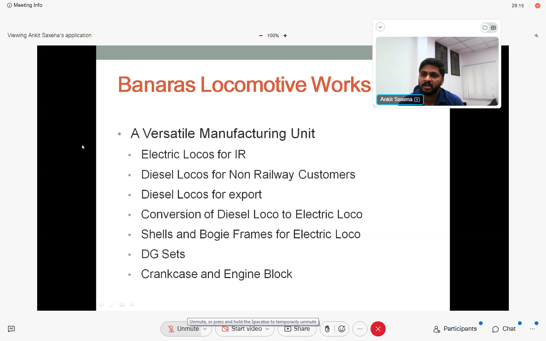
Task: Switch to single speaker video view
Action: point(485,28)
